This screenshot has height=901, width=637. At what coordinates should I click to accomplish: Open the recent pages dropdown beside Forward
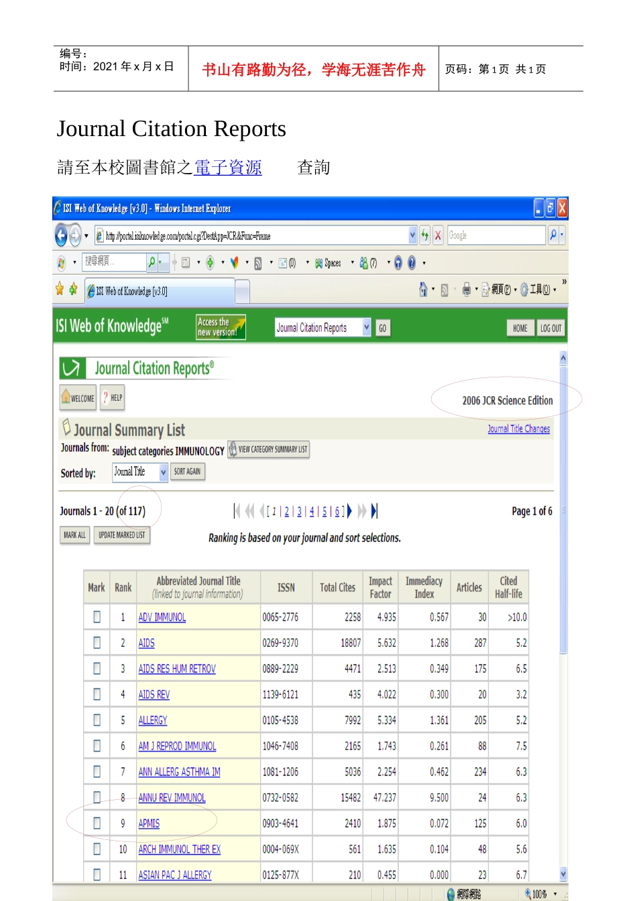[86, 236]
